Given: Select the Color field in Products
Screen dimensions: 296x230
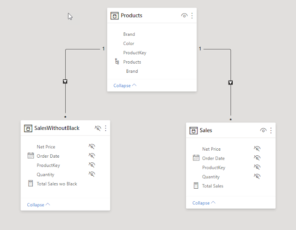Looking at the screenshot, I should 129,44.
